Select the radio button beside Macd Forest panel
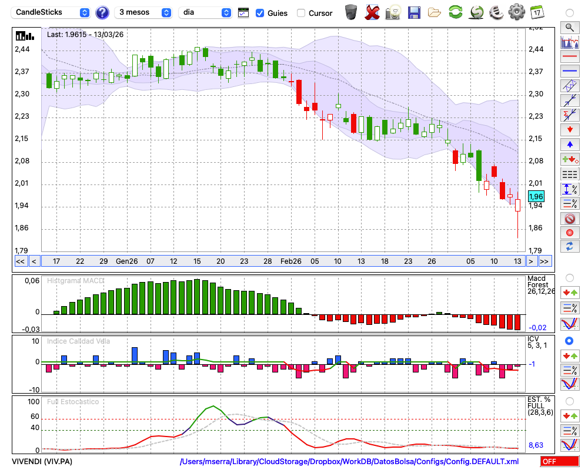This screenshot has width=588, height=470. point(569,277)
